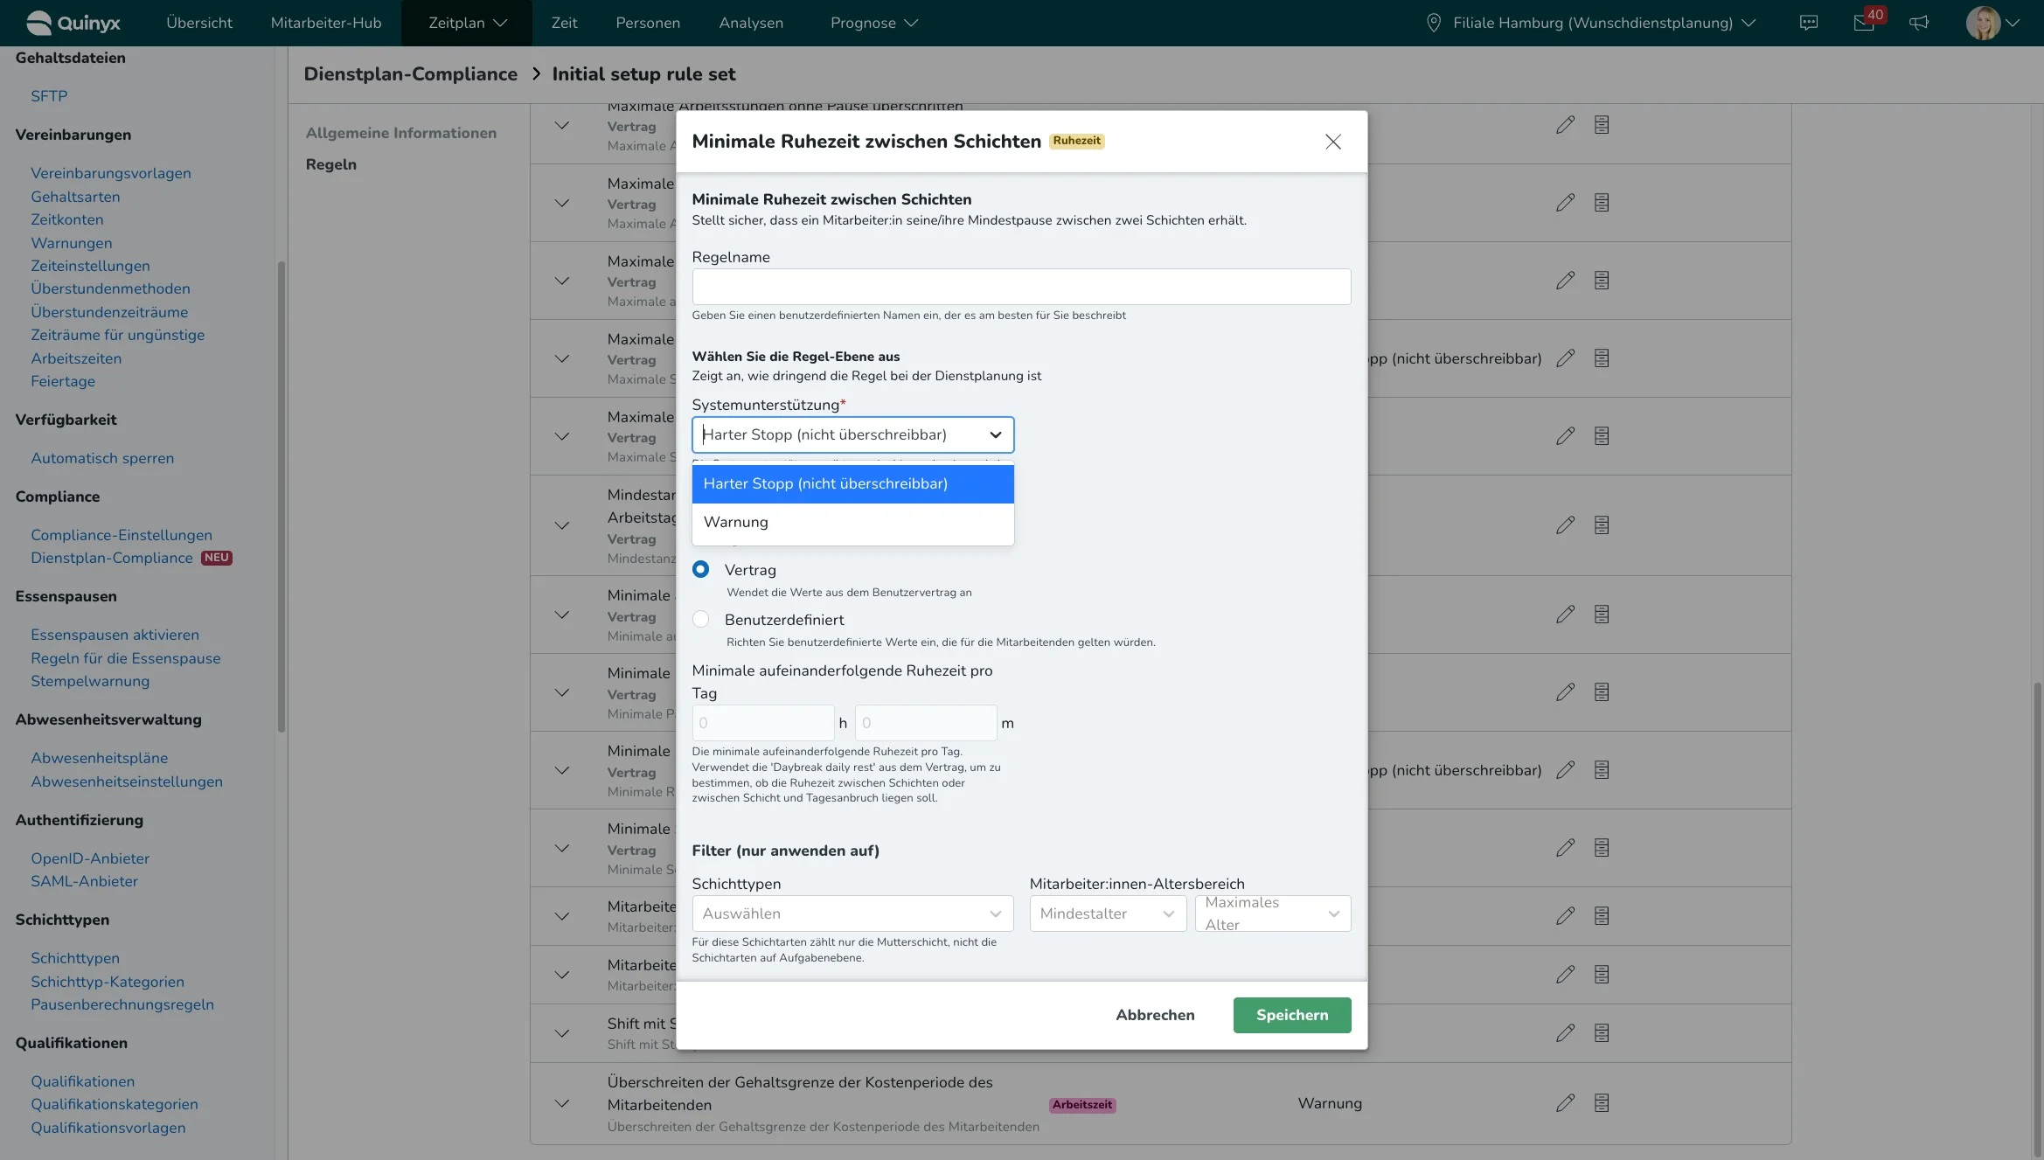This screenshot has width=2044, height=1160.
Task: Open the Schichttypen Auswählen dropdown
Action: point(852,913)
